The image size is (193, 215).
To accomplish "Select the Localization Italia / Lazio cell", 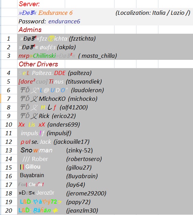I will pyautogui.click(x=153, y=13).
